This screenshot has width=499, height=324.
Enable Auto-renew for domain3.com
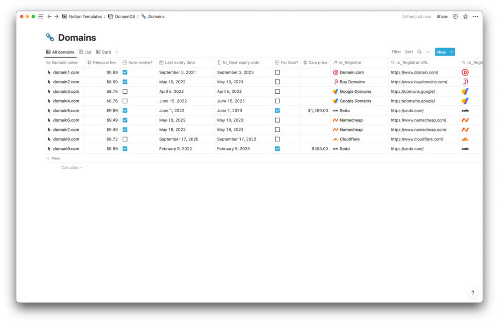[x=125, y=92]
